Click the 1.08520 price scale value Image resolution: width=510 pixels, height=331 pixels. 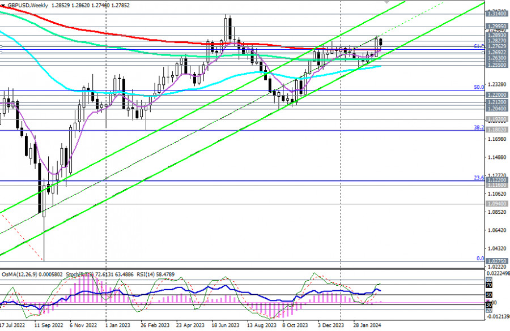[x=496, y=212]
